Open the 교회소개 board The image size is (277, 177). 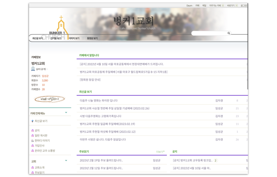[x=40, y=167]
